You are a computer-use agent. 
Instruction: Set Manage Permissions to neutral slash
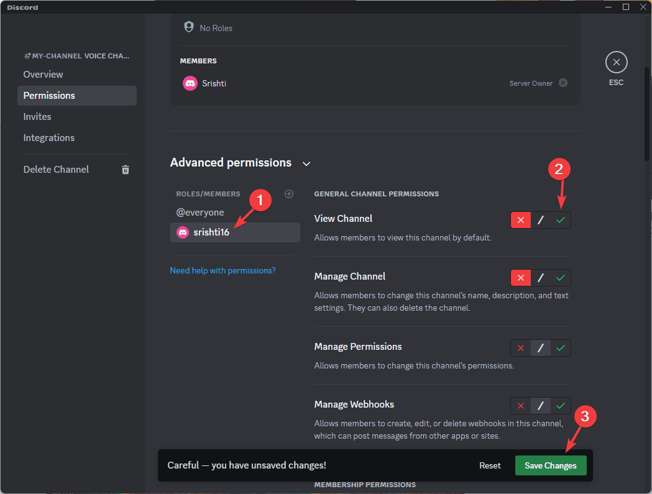tap(541, 348)
